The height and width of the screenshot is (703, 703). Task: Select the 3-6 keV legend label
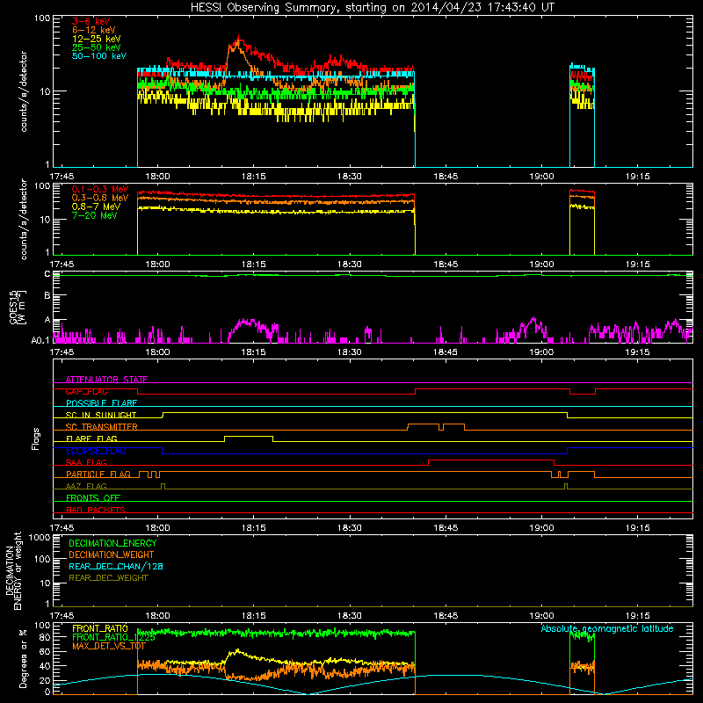91,21
